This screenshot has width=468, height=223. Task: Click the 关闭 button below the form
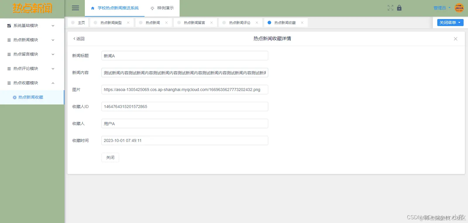click(110, 157)
